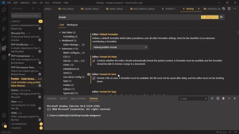This screenshot has width=239, height=134.
Task: Open add_relations_data.js editor tab
Action: (142, 9)
